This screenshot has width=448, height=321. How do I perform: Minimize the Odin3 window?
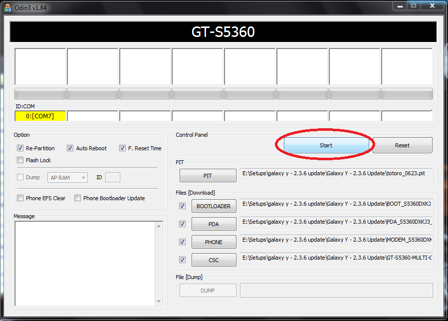pyautogui.click(x=400, y=6)
